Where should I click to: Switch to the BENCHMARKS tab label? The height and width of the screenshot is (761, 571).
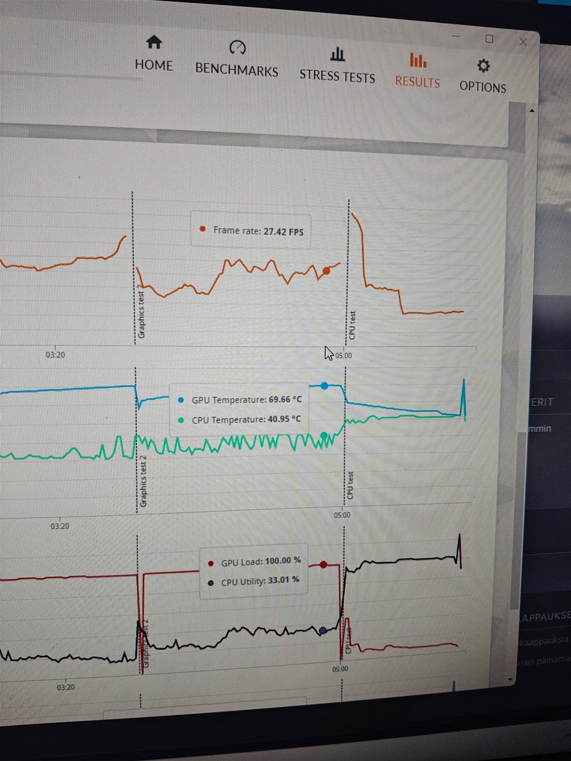click(237, 70)
